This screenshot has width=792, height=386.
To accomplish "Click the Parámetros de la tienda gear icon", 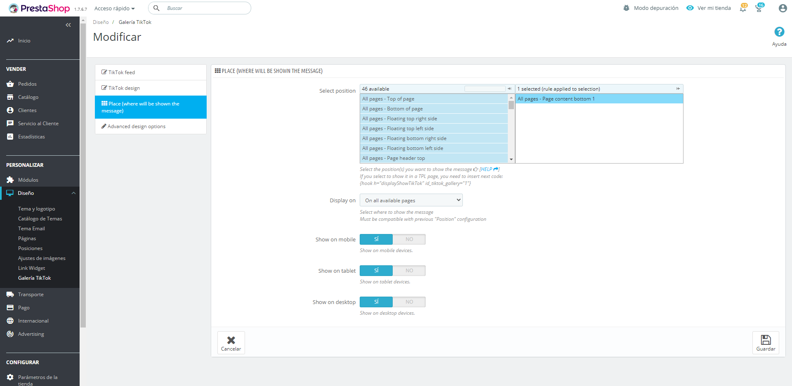I will (10, 377).
